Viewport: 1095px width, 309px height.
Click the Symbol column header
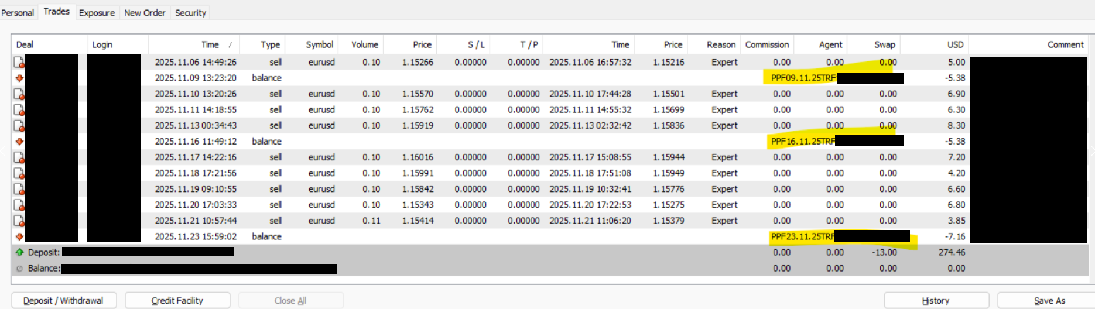[x=319, y=44]
